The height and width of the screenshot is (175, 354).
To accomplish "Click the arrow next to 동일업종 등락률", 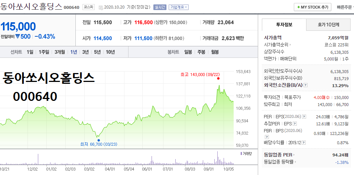I will pos(295,162).
